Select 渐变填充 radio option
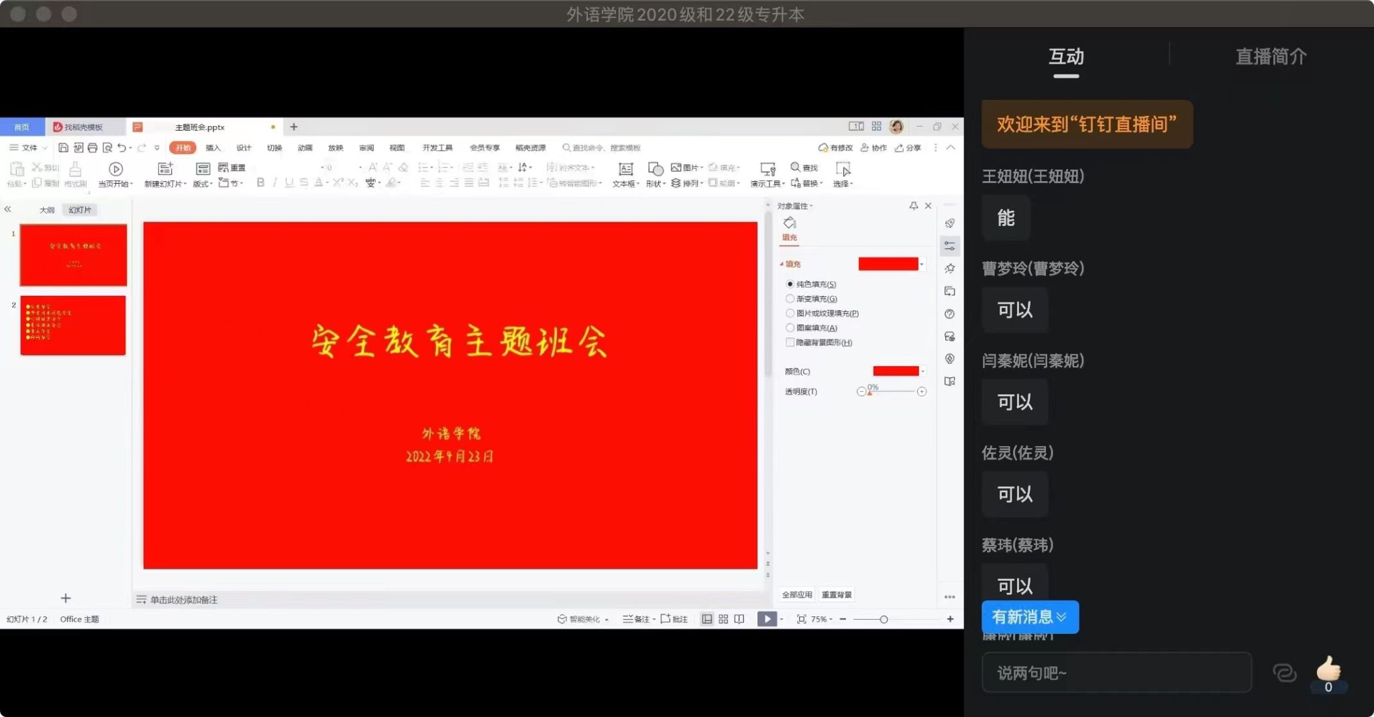Image resolution: width=1374 pixels, height=717 pixels. tap(790, 299)
